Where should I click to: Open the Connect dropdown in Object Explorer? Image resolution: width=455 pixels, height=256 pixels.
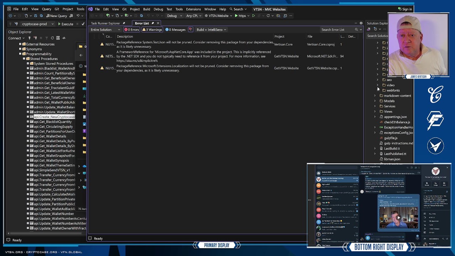[16, 38]
